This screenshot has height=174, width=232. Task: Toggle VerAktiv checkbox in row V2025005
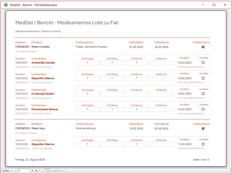pos(203,144)
